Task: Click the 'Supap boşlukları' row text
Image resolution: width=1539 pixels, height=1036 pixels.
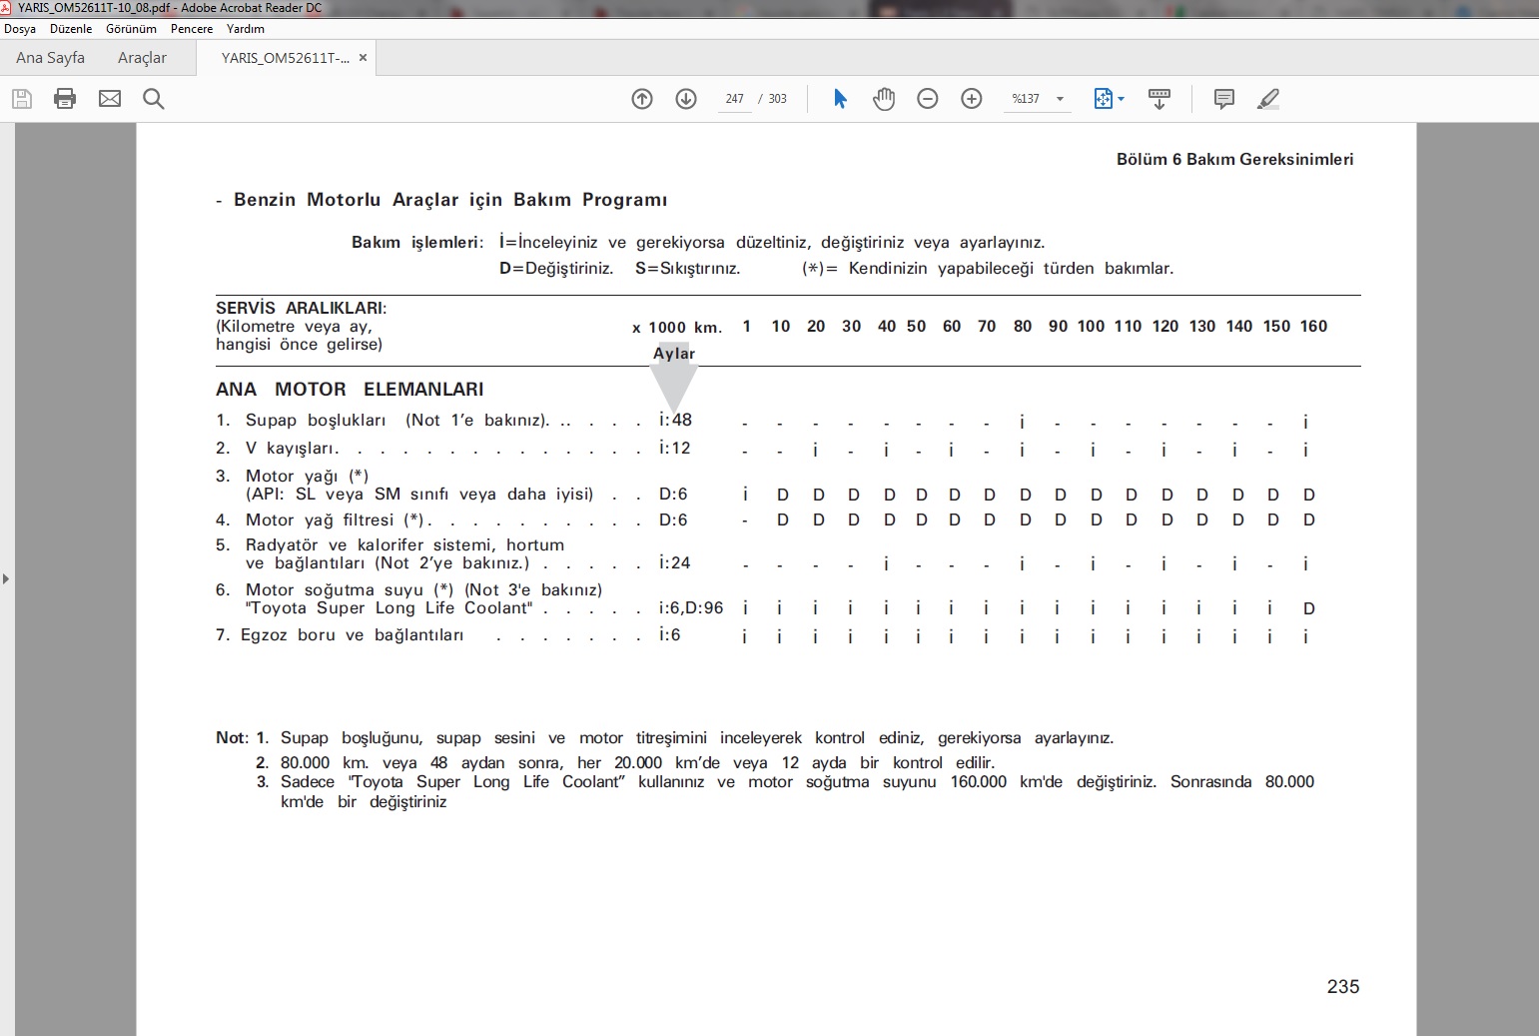Action: click(316, 421)
